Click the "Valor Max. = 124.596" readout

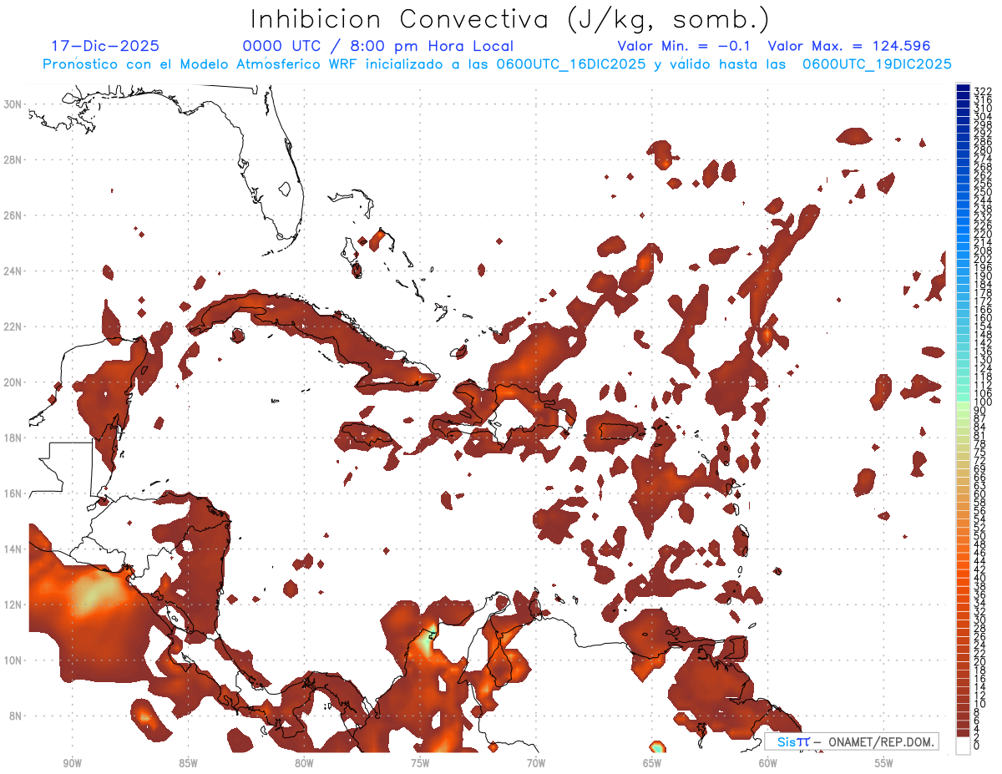(x=848, y=46)
